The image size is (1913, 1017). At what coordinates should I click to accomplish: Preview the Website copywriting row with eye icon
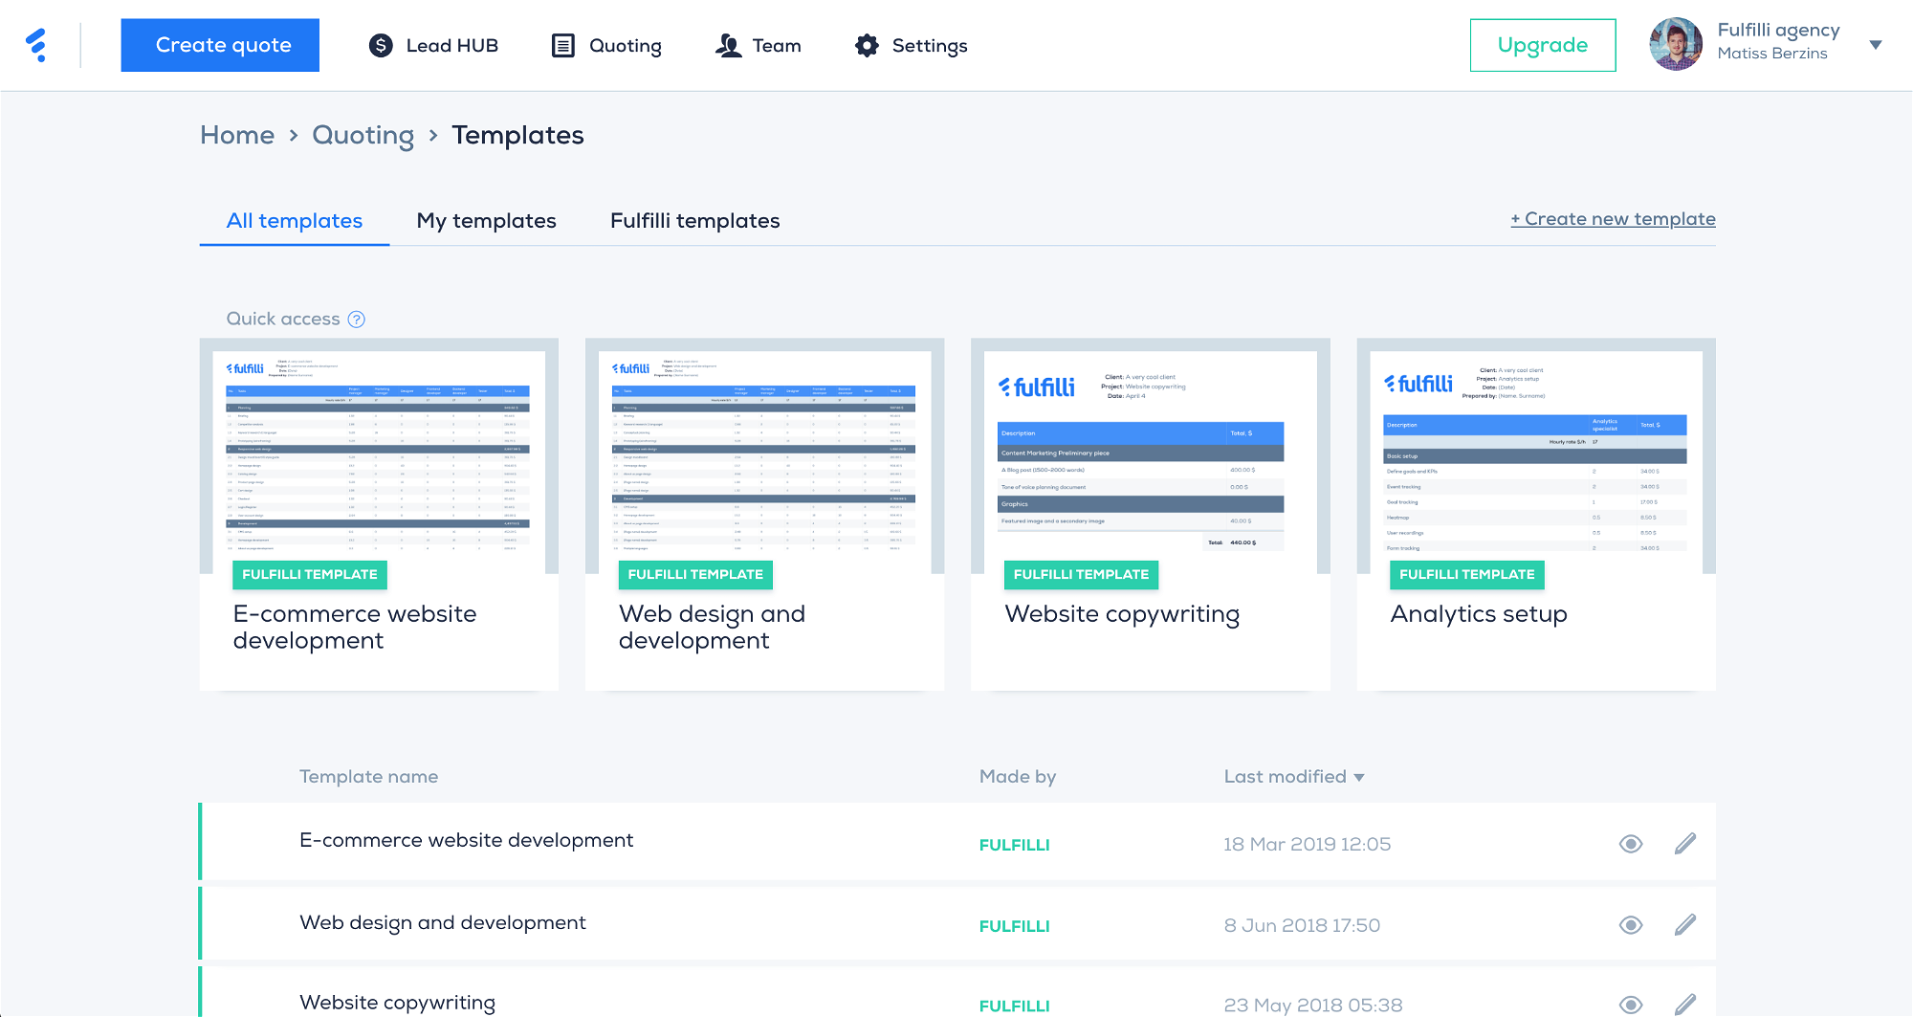[x=1631, y=1004]
